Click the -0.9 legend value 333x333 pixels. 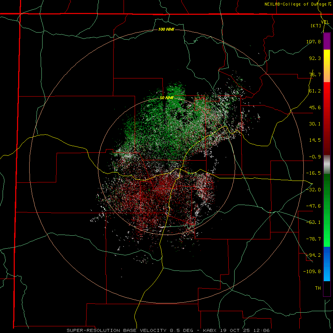(315, 157)
